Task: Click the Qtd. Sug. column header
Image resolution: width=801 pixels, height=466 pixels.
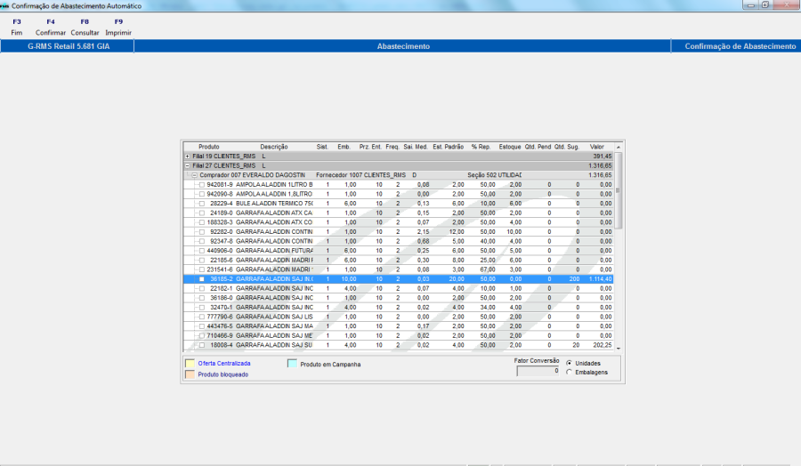Action: (x=567, y=147)
